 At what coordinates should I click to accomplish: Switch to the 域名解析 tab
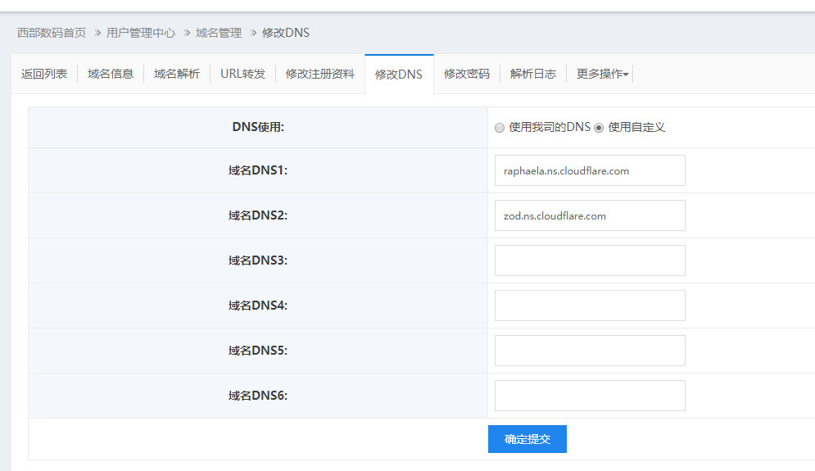click(177, 74)
